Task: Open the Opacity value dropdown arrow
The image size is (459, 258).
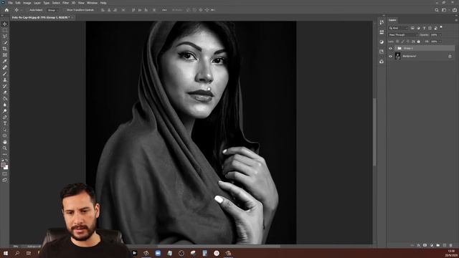Action: tap(440, 35)
